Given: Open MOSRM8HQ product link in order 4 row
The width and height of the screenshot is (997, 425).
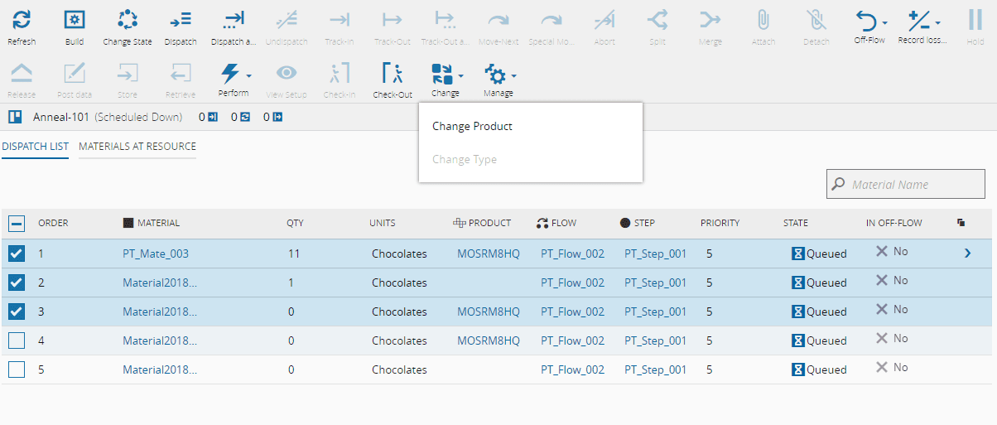Looking at the screenshot, I should click(489, 340).
